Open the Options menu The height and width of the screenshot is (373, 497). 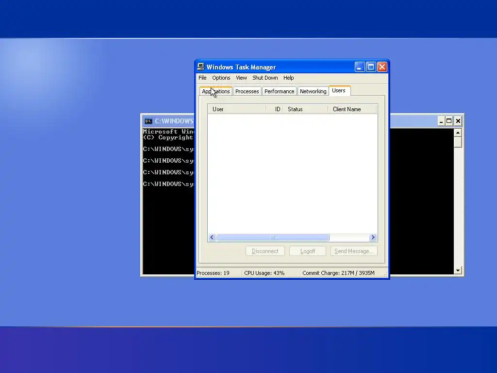(x=221, y=78)
